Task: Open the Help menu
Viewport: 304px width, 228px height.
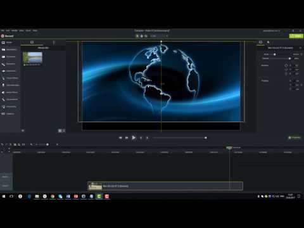Action: 35,30
